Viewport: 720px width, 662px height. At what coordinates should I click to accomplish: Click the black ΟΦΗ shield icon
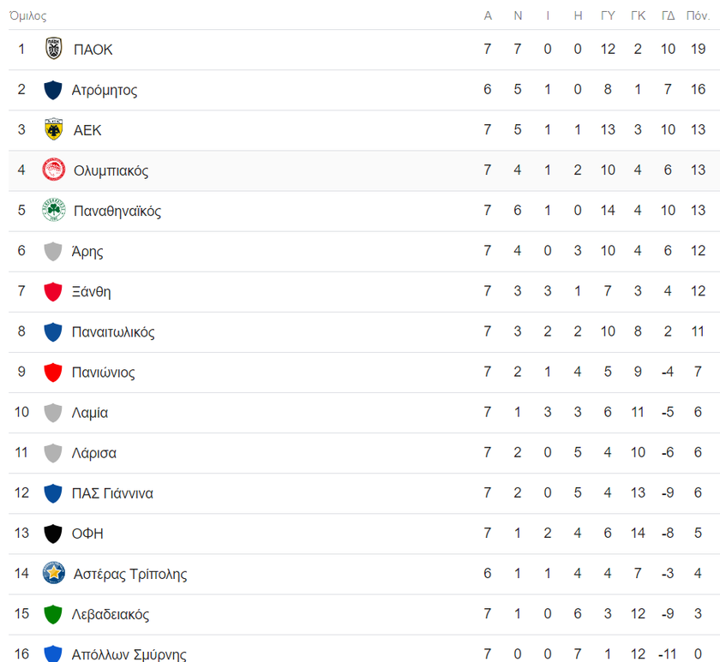coord(53,533)
